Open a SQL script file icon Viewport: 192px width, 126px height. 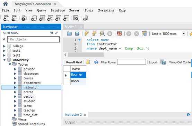14,18
